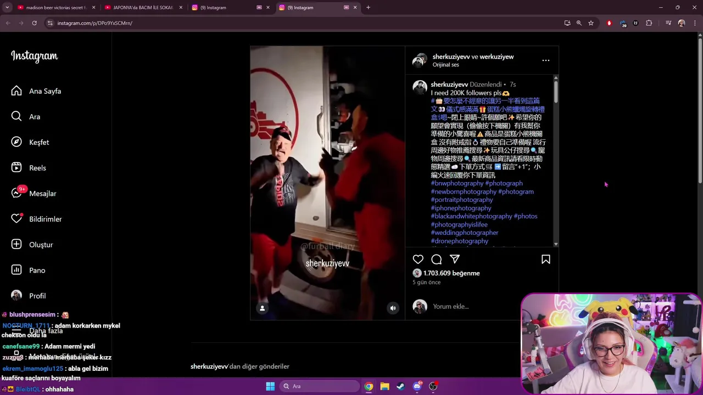Click the page vertical scrollbar
Viewport: 703px width, 395px height.
[x=700, y=110]
